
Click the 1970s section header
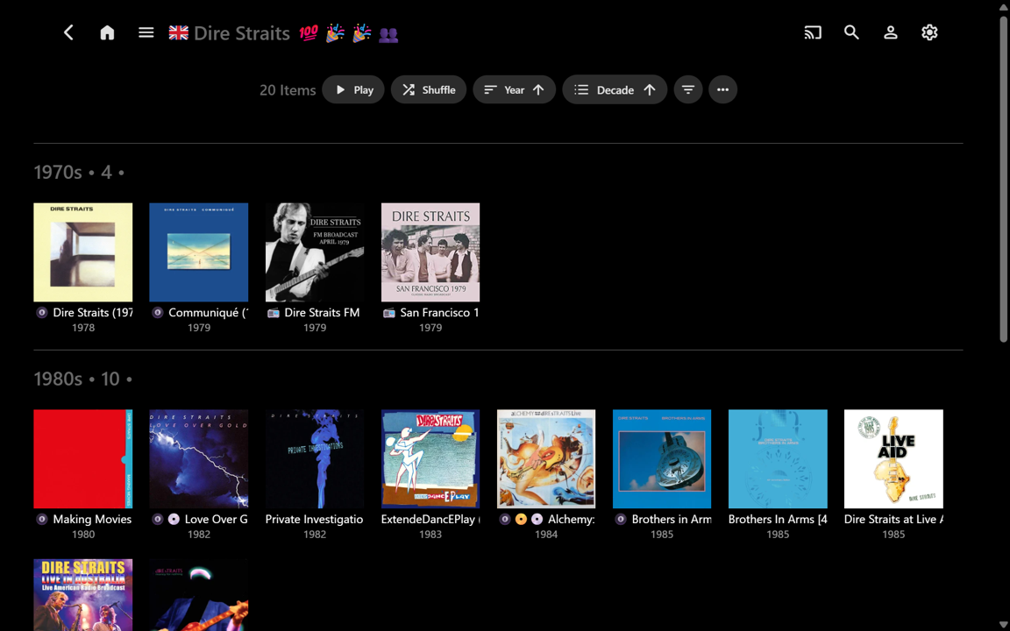[79, 172]
